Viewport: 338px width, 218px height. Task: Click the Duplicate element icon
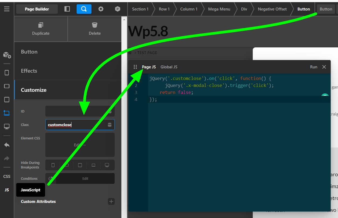pos(41,25)
